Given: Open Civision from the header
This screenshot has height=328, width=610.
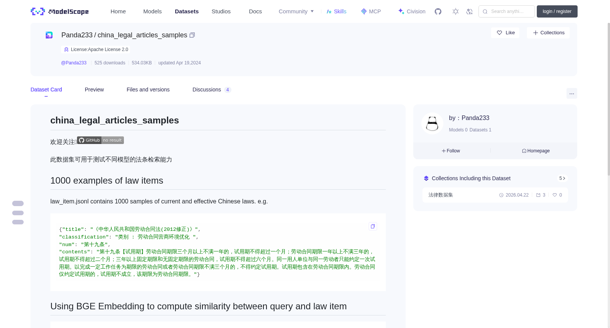Looking at the screenshot, I should (x=412, y=11).
